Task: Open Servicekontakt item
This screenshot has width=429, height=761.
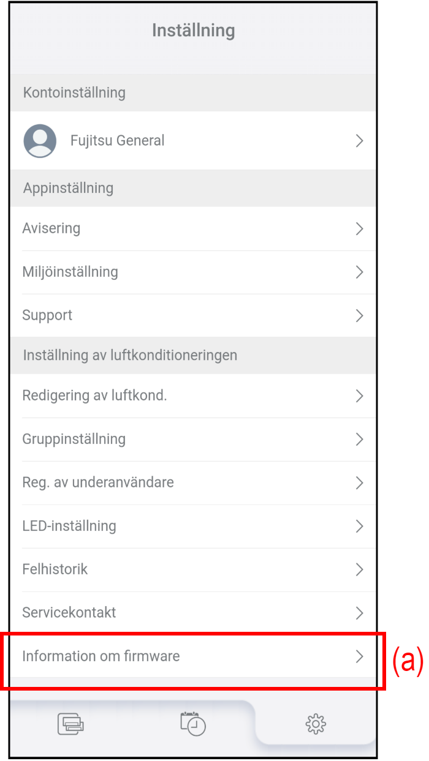Action: pos(69,613)
